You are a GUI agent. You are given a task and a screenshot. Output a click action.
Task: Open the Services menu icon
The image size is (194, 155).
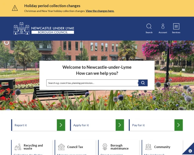176,26
